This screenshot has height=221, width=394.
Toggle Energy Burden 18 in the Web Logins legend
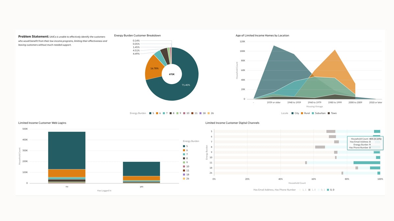[x=186, y=175]
